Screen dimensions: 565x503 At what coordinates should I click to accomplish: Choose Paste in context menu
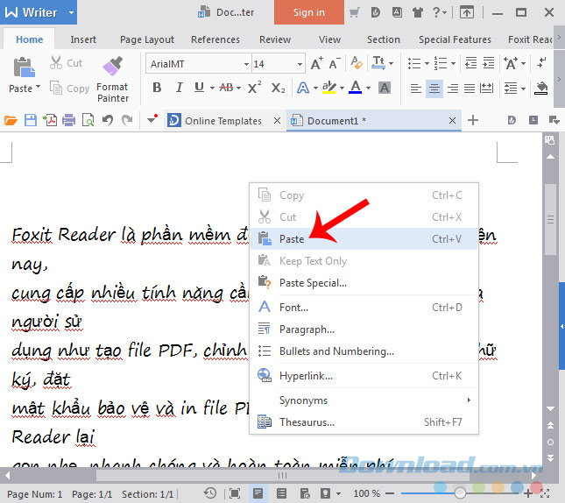364,238
